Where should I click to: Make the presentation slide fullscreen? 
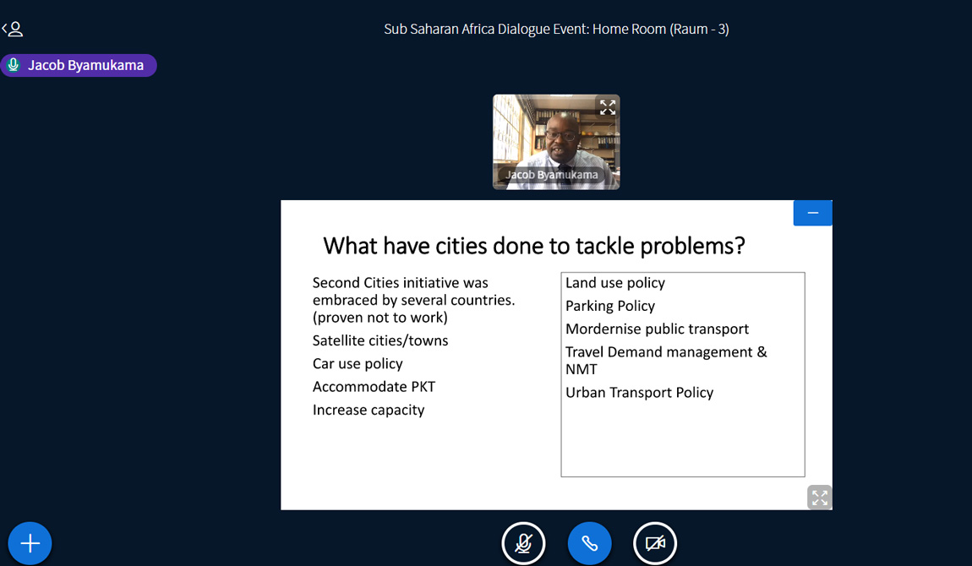coord(820,498)
